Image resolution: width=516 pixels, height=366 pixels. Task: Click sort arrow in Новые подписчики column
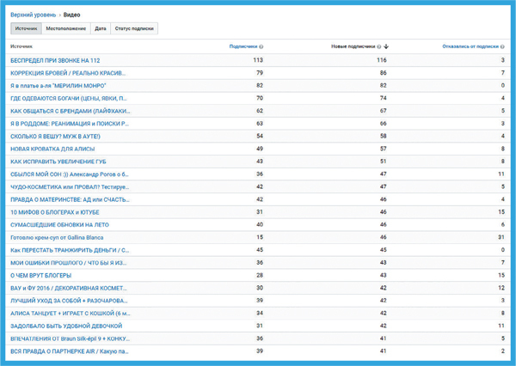click(386, 46)
